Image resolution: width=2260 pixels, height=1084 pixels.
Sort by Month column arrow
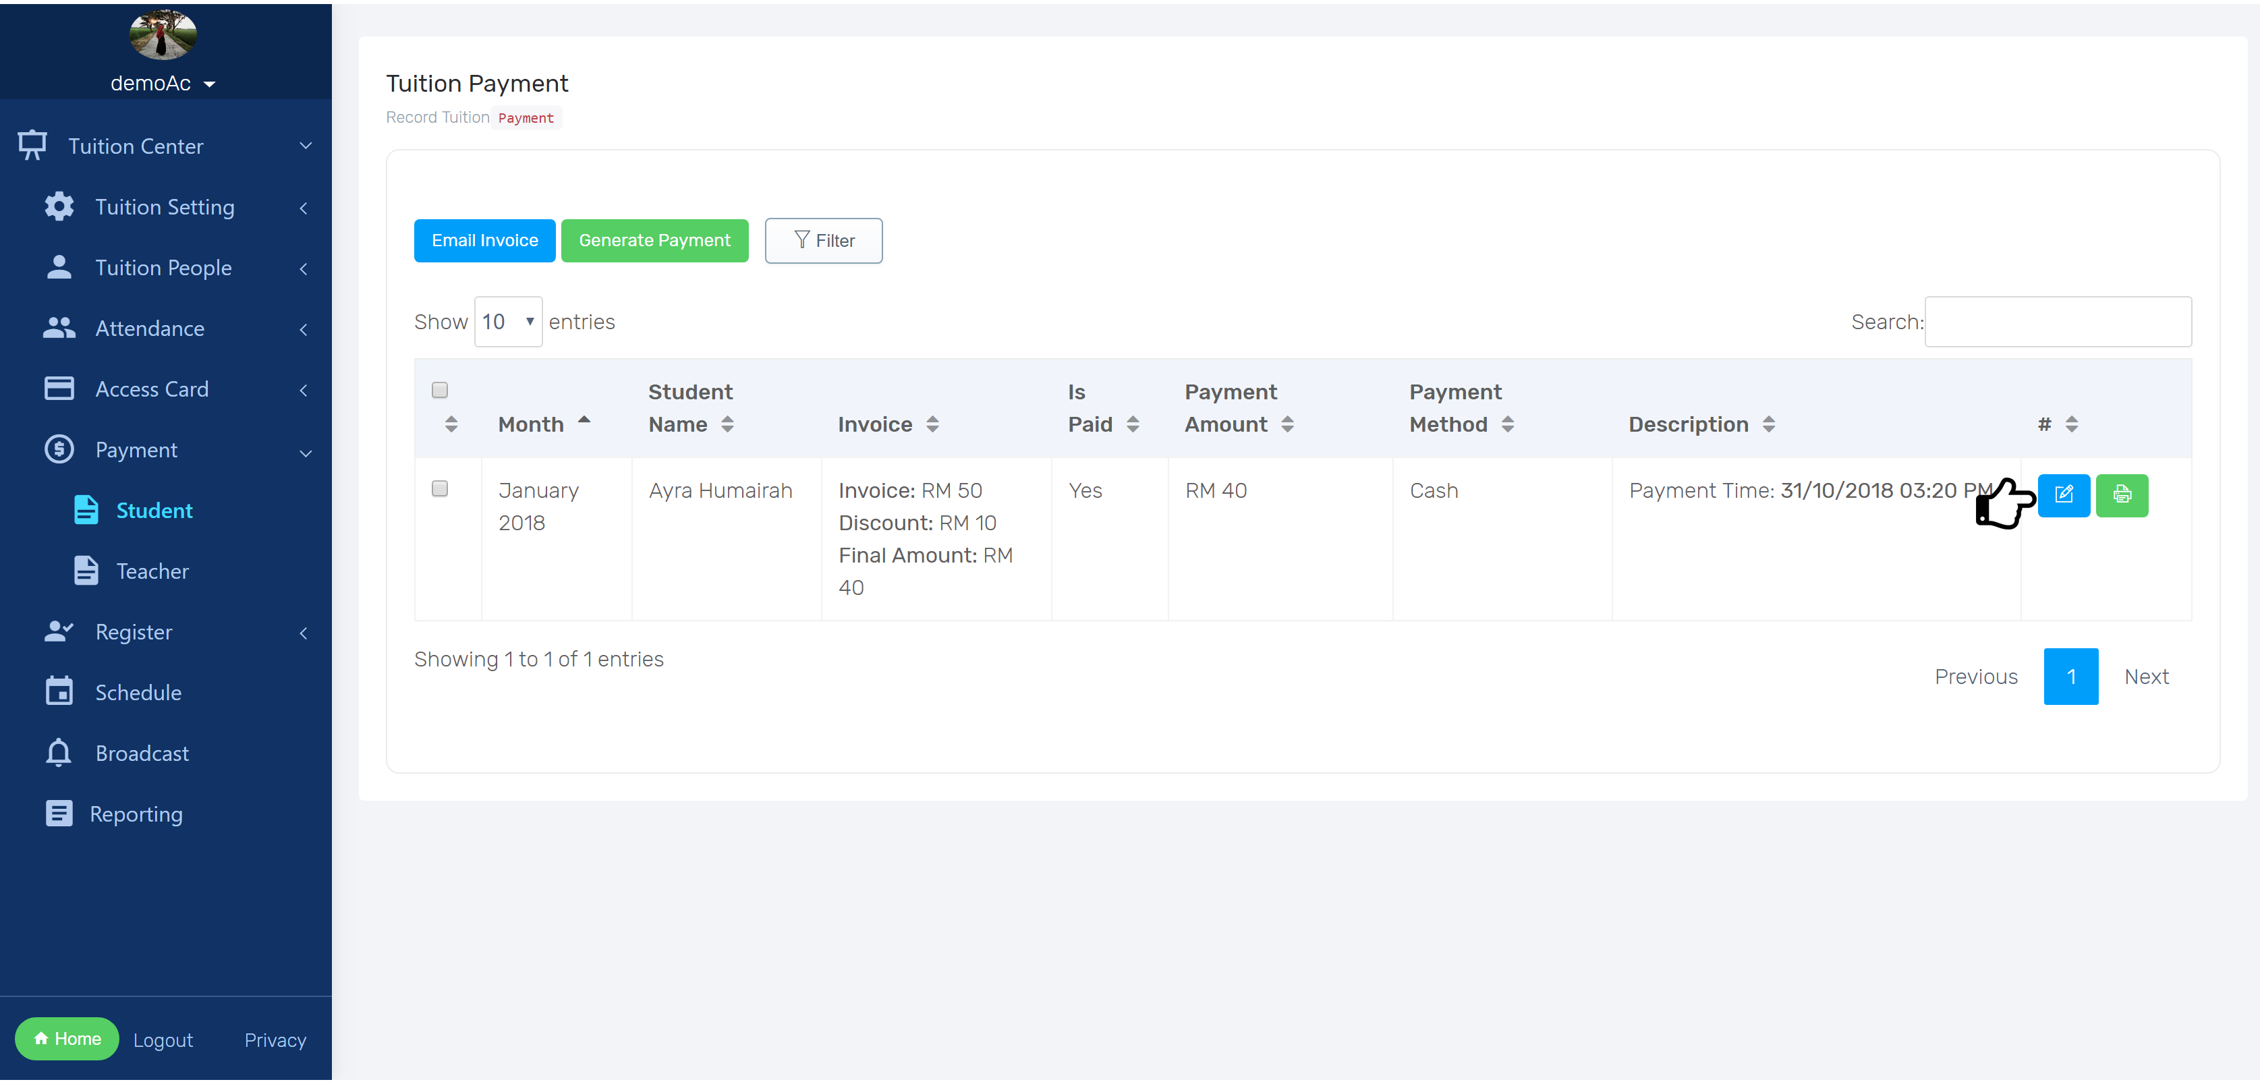(584, 421)
